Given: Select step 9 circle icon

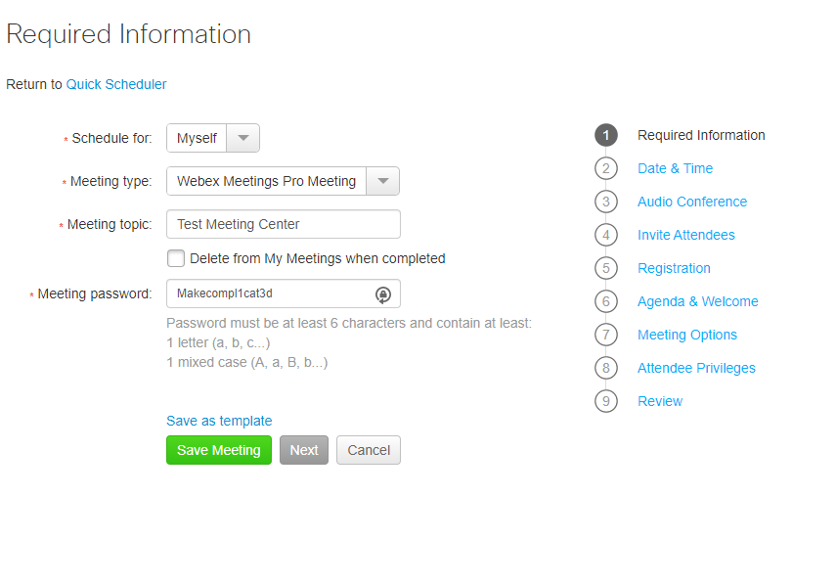Looking at the screenshot, I should click(606, 401).
